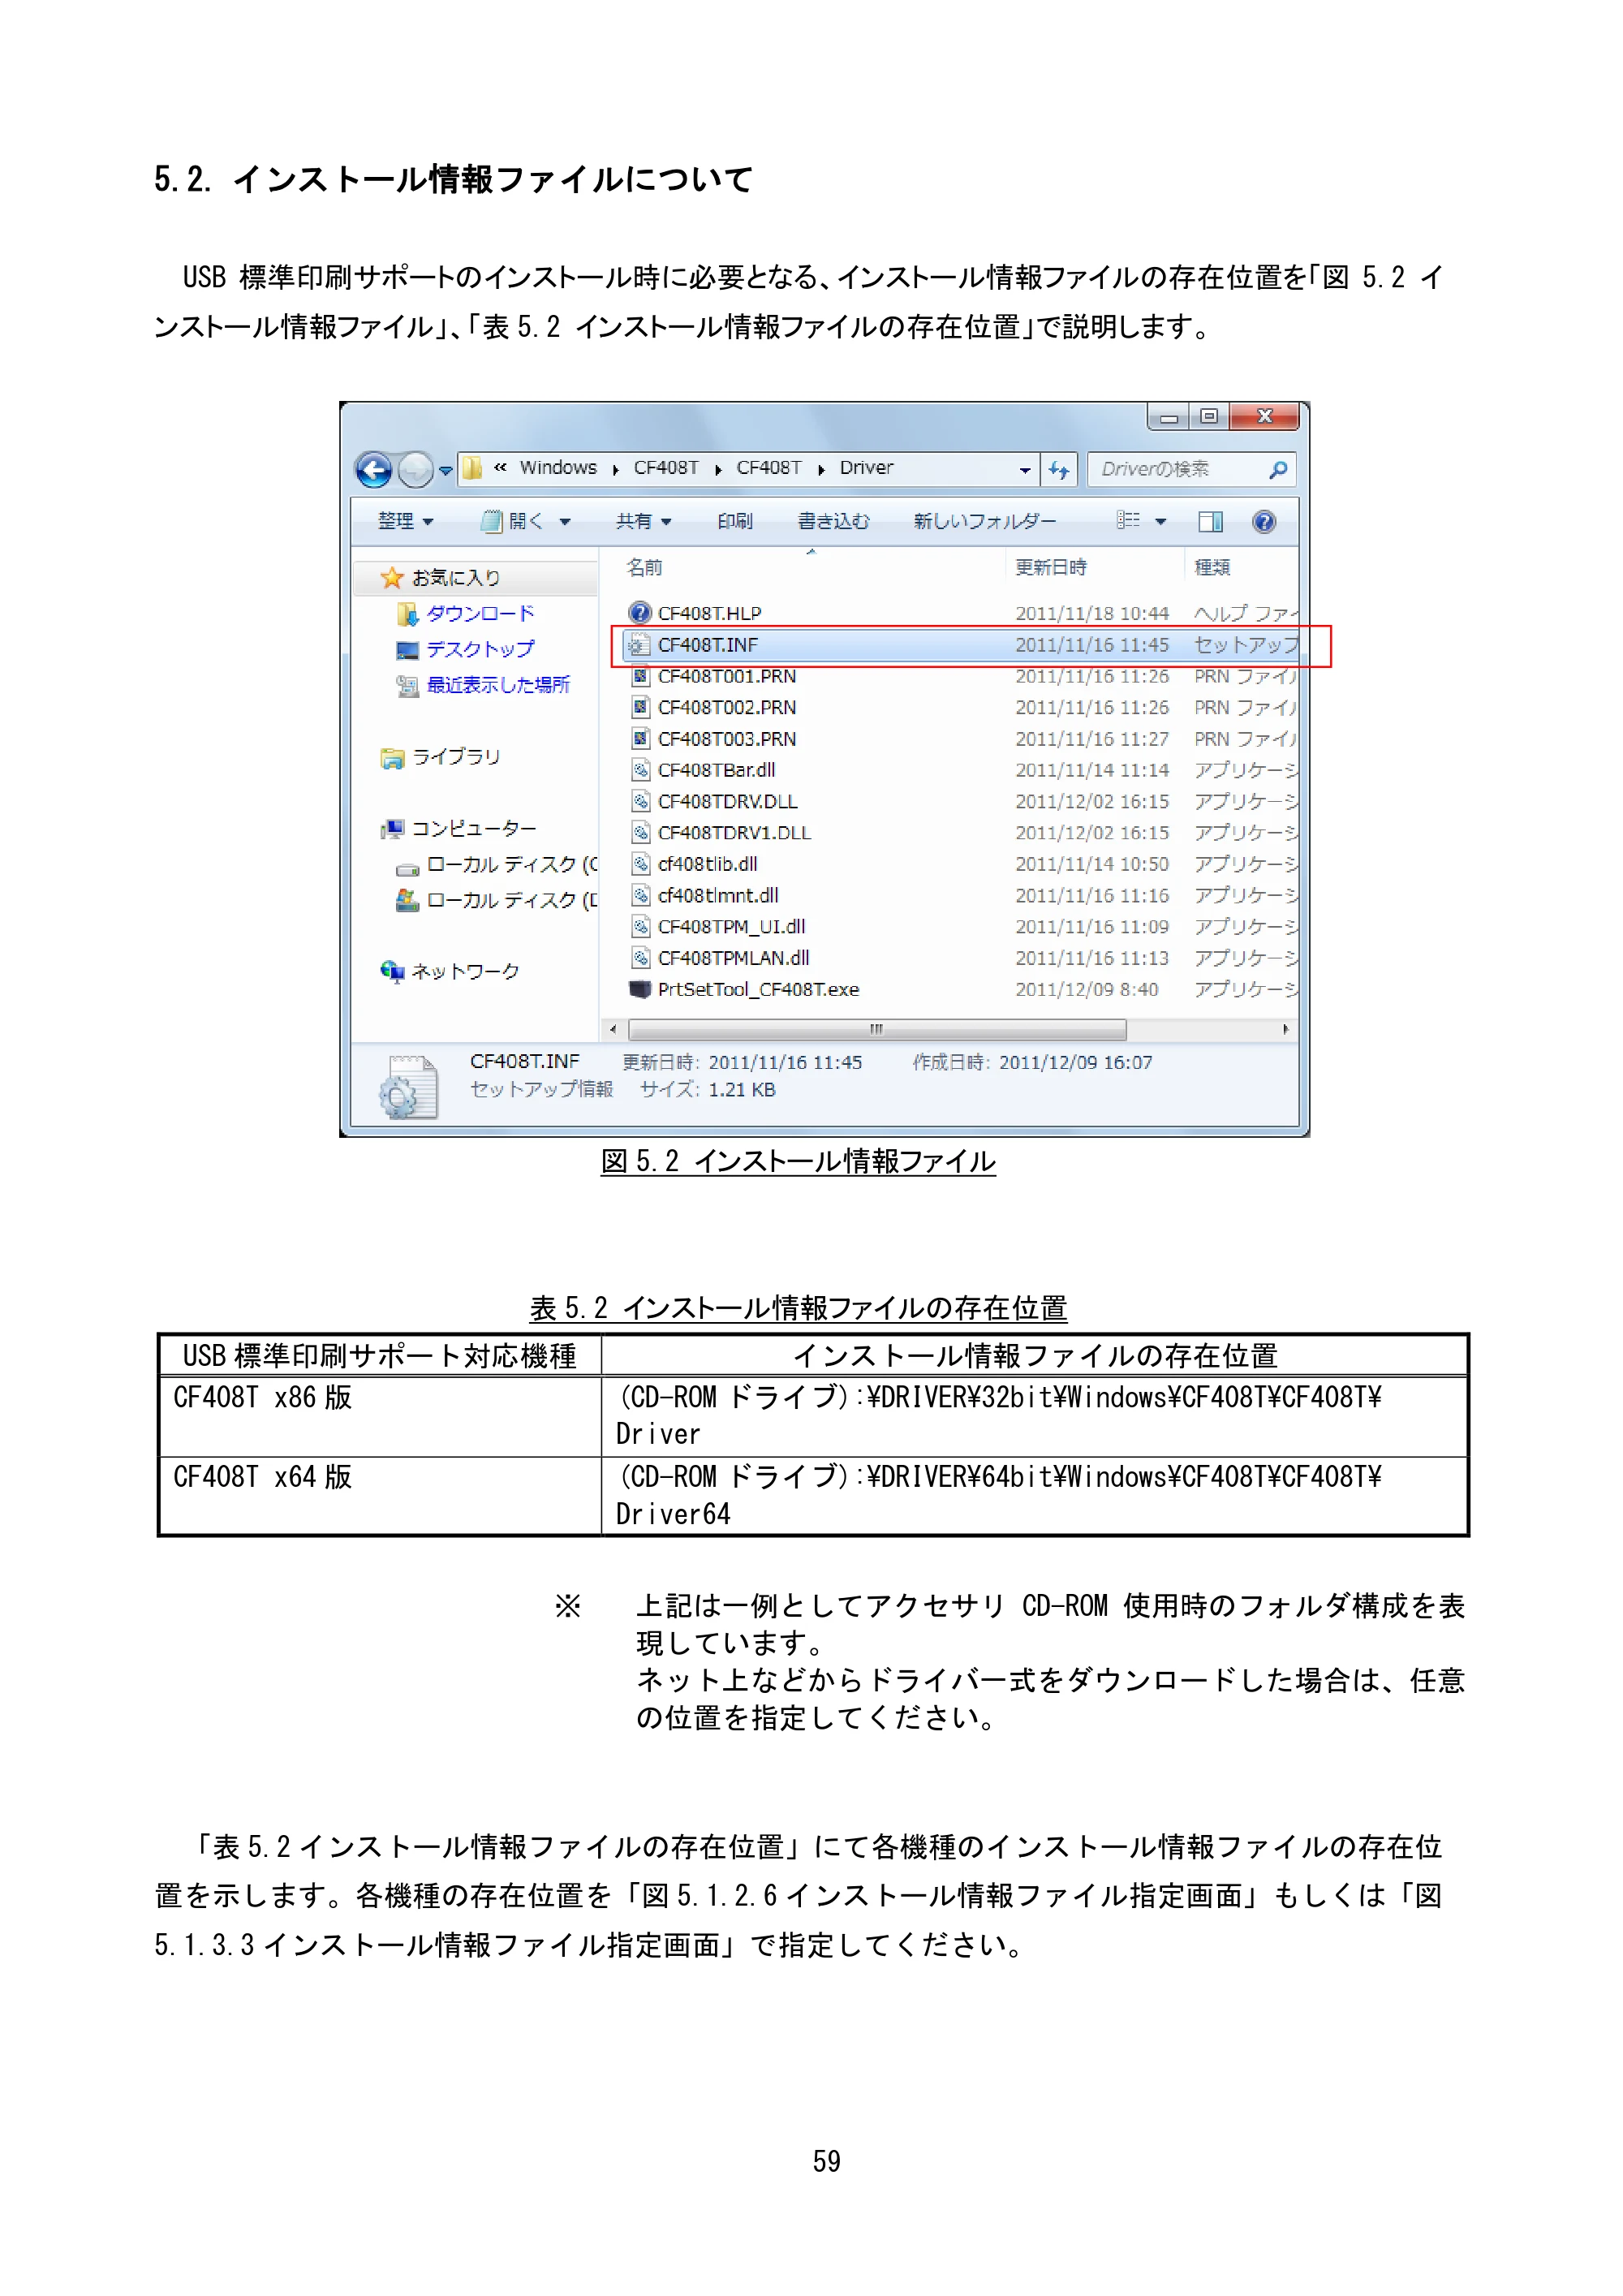Click the scroll right arrow of the file list
Screen dimensions: 1623x2296
pyautogui.click(x=1285, y=1029)
